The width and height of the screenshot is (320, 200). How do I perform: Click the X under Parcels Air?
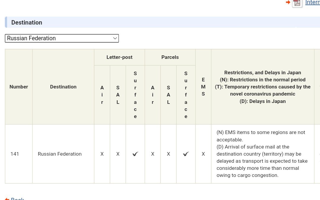153,154
